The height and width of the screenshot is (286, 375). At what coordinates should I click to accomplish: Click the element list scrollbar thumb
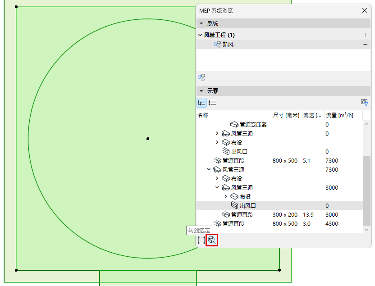(366, 191)
